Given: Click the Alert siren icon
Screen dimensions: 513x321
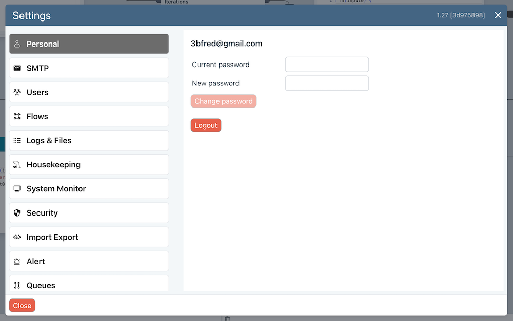Looking at the screenshot, I should click(17, 261).
